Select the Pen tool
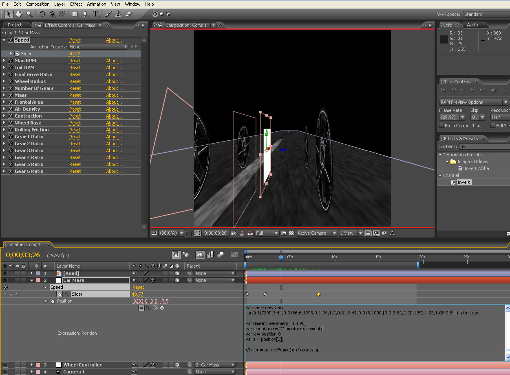 [x=85, y=14]
